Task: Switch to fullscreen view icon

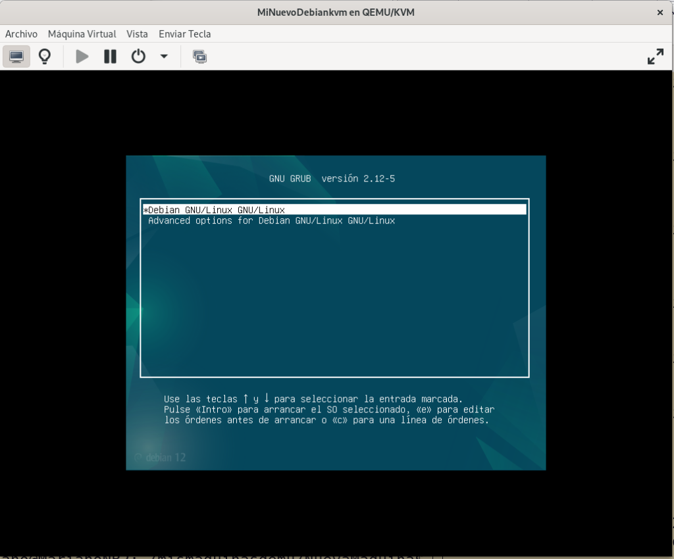Action: point(656,57)
